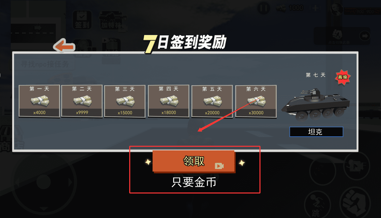Viewport: 381px width, 218px height.
Task: Tap the weapon switch arrow icon
Action: click(365, 36)
